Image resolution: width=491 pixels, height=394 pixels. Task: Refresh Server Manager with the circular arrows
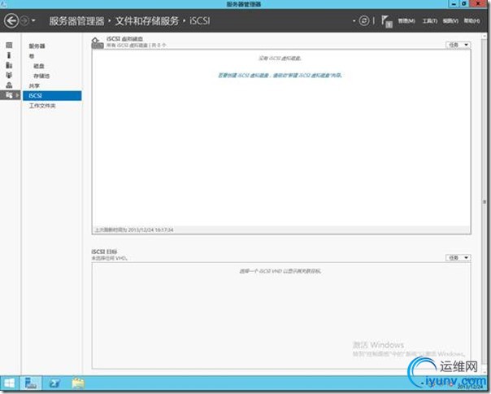tap(364, 20)
